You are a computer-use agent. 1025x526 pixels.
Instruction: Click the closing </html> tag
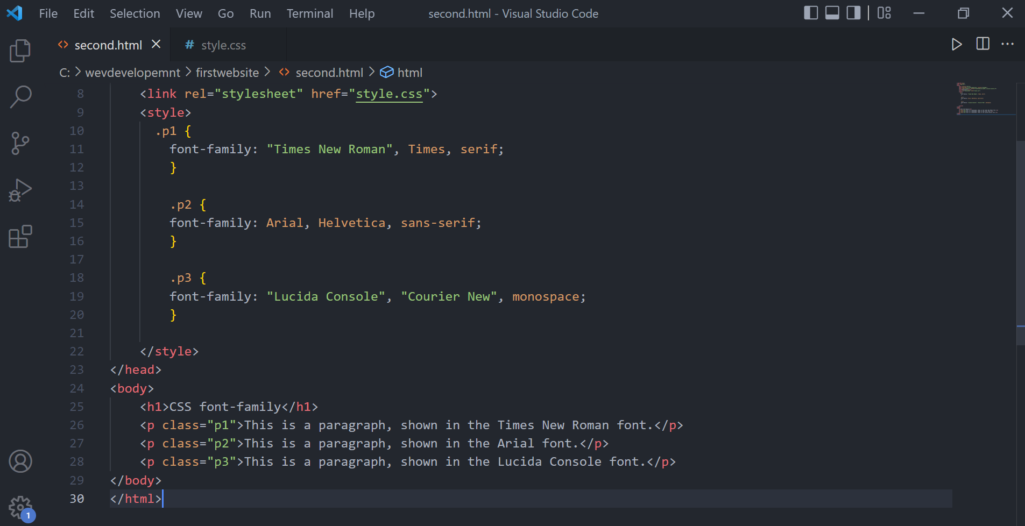(136, 499)
